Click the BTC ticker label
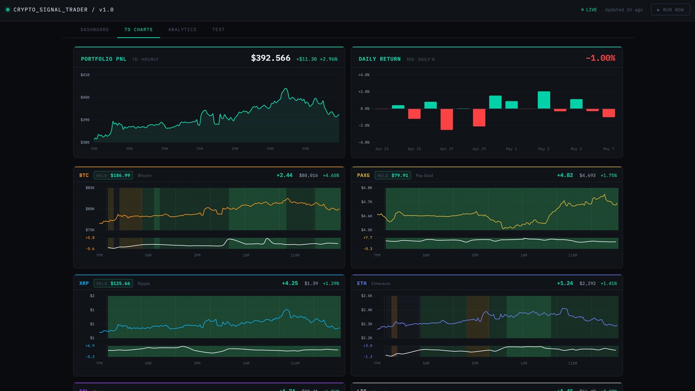This screenshot has height=391, width=695. coord(84,176)
